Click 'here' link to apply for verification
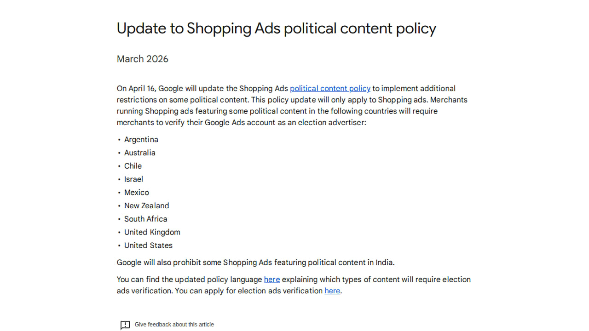This screenshot has height=331, width=589. coord(332,291)
